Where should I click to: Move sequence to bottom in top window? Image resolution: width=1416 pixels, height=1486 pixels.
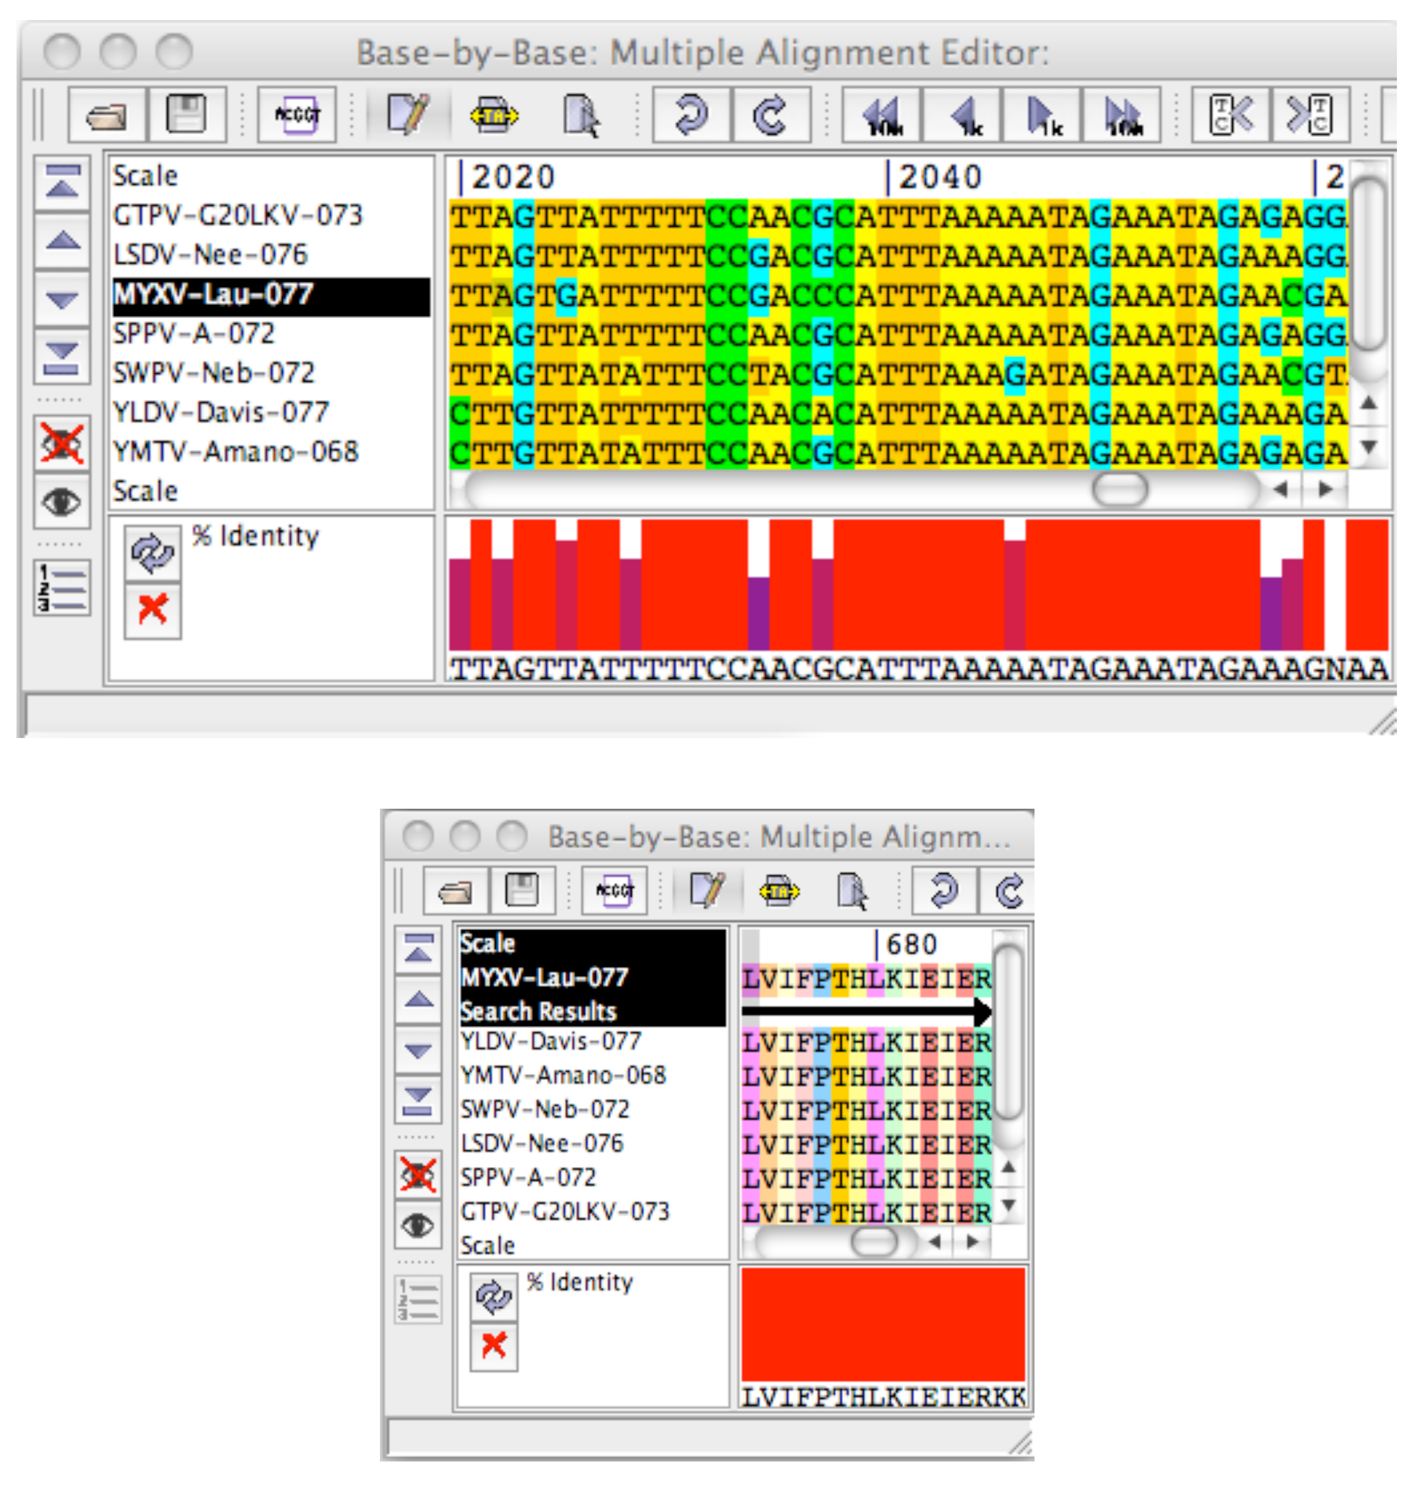click(63, 357)
